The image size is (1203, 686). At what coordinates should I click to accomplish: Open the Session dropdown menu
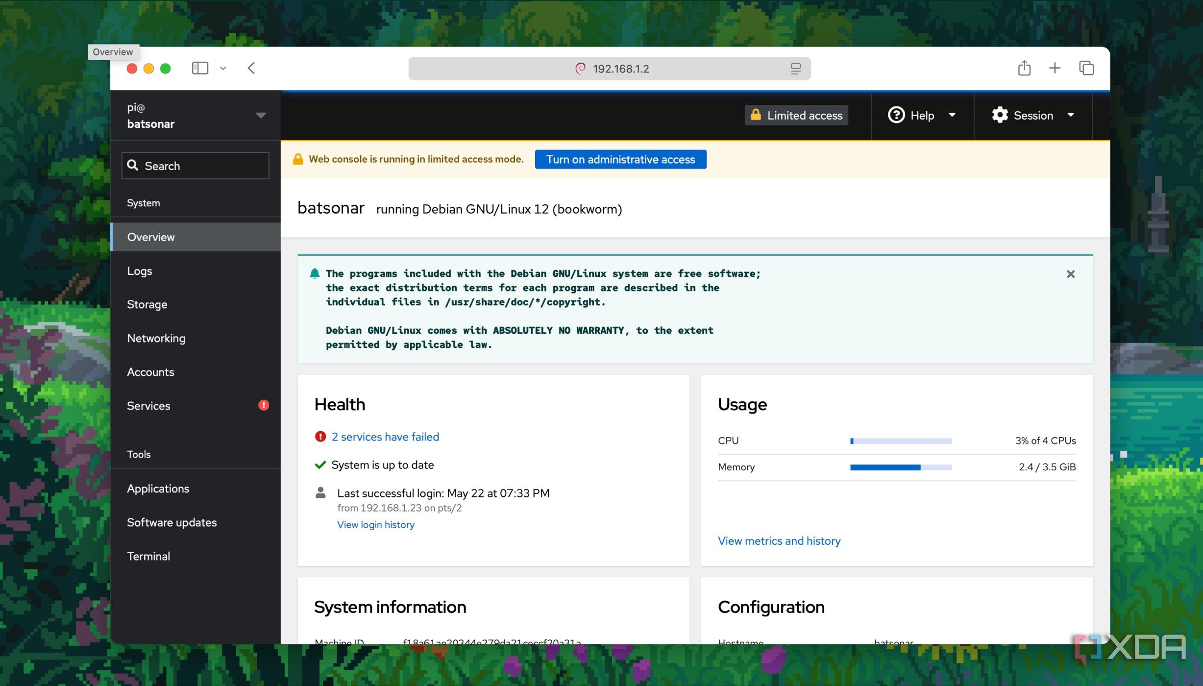pos(1033,115)
